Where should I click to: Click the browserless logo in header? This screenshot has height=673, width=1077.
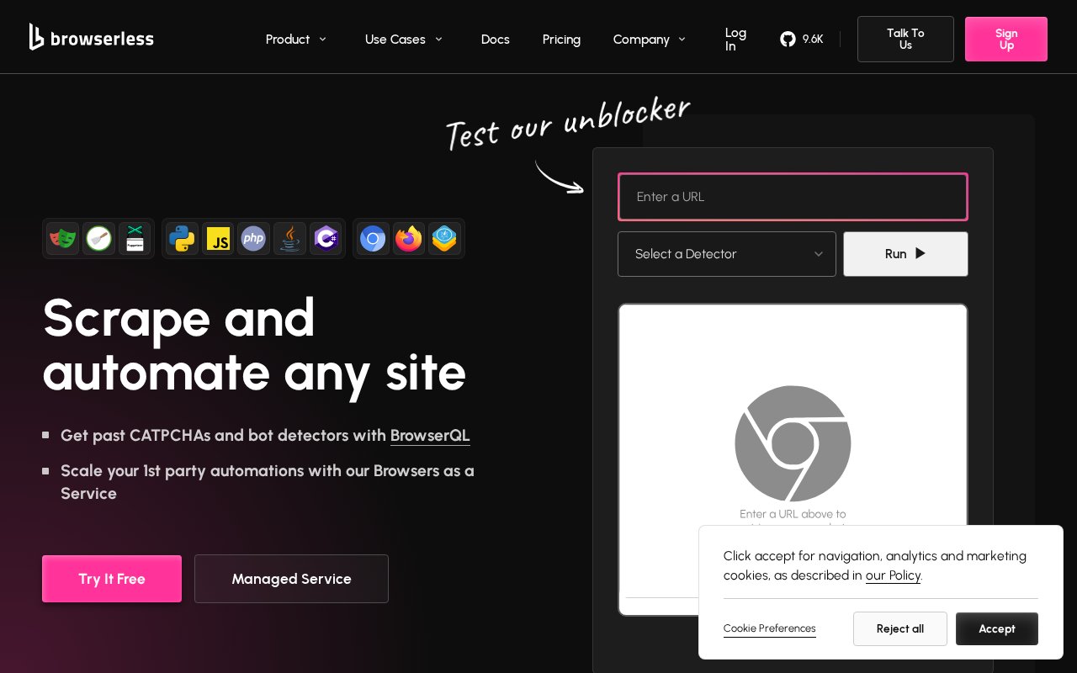click(91, 37)
